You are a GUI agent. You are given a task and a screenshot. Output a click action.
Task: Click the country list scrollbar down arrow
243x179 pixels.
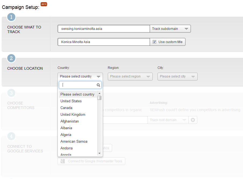[x=99, y=153]
